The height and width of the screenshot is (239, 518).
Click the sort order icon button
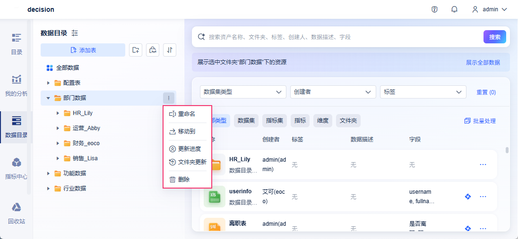tap(170, 50)
